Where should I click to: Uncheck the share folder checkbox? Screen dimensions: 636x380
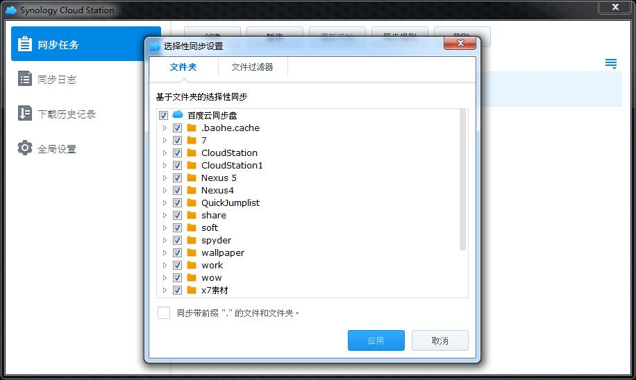click(x=177, y=215)
